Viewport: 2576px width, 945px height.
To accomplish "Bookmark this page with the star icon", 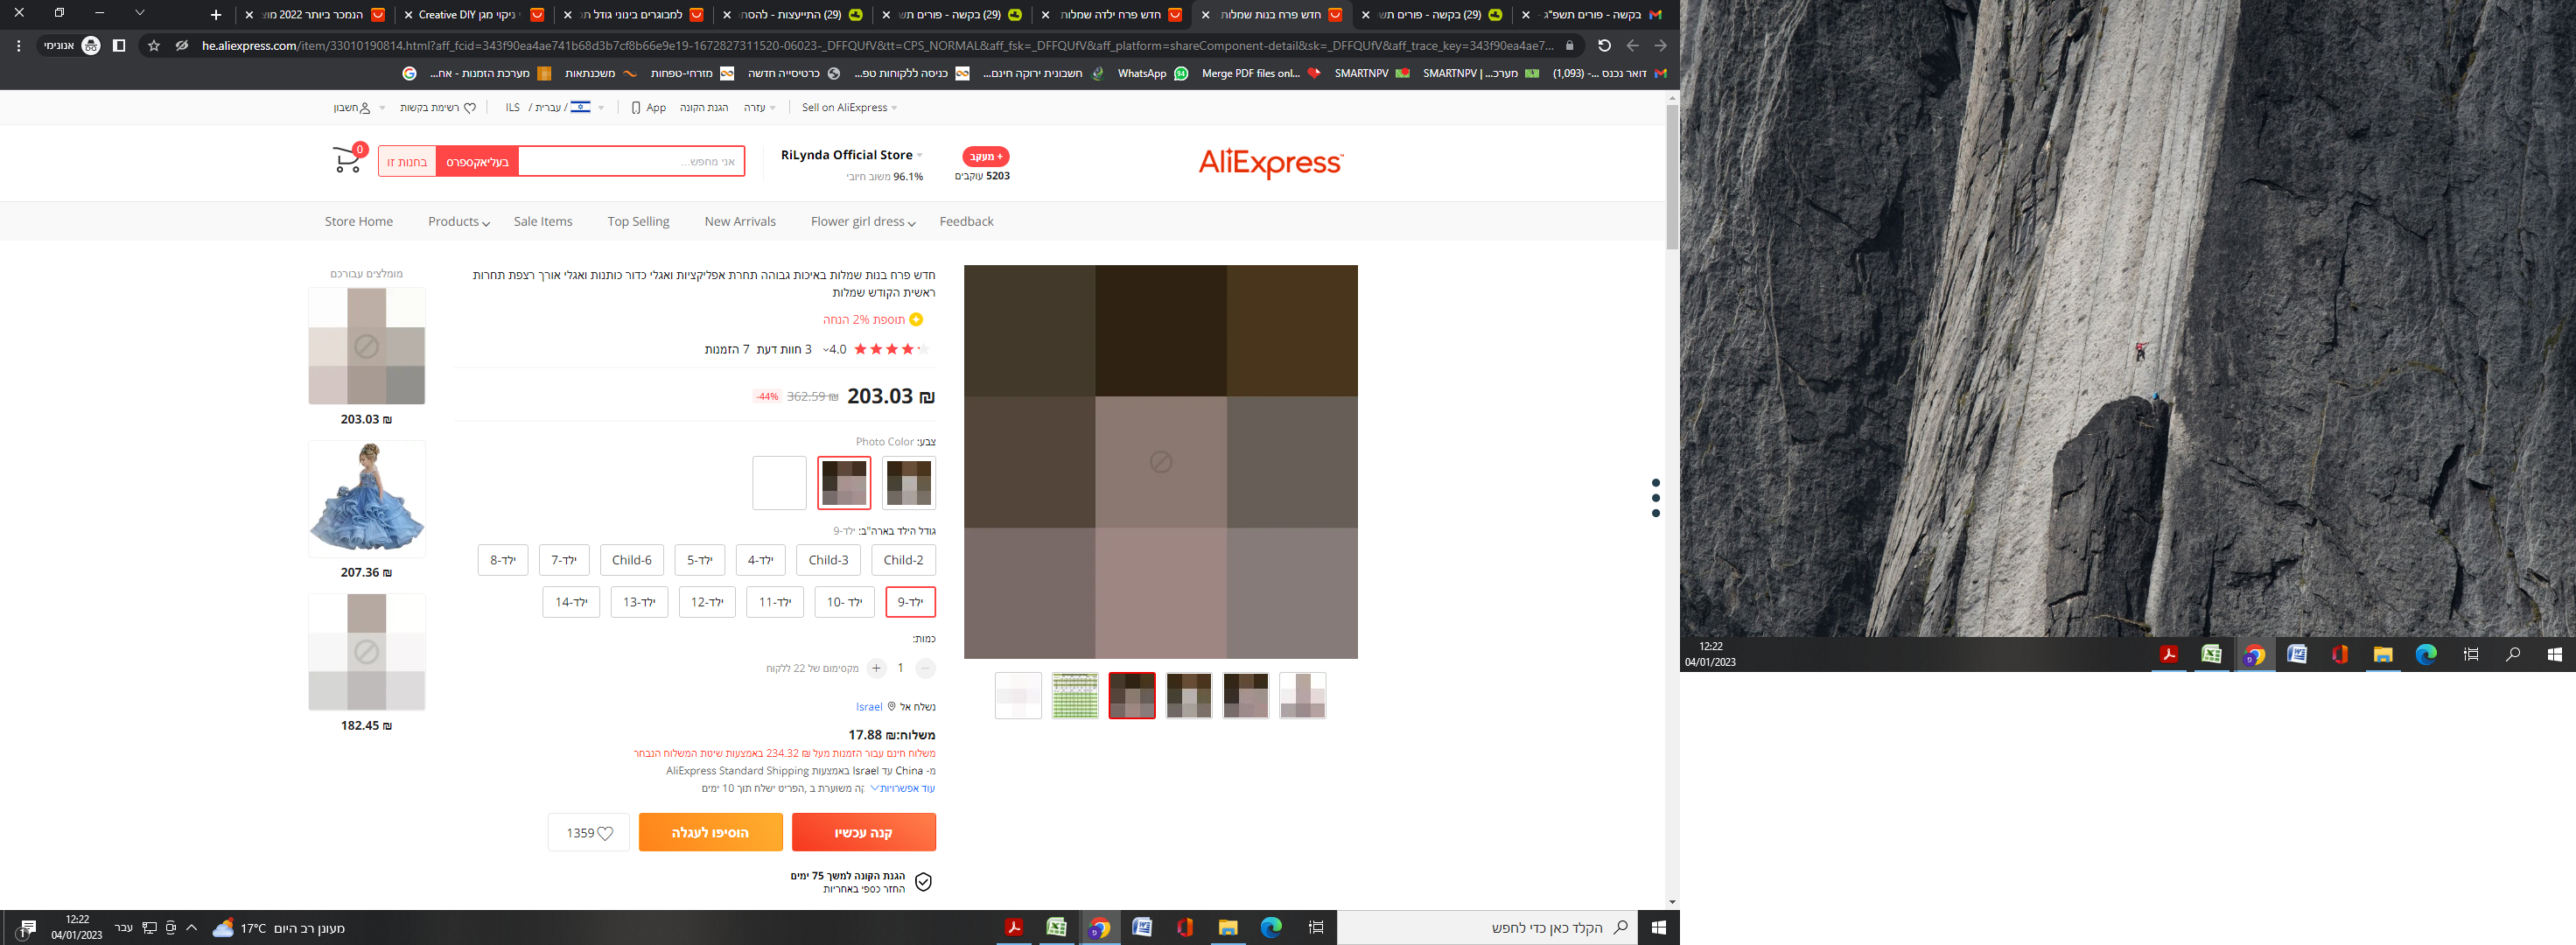I will click(x=153, y=46).
